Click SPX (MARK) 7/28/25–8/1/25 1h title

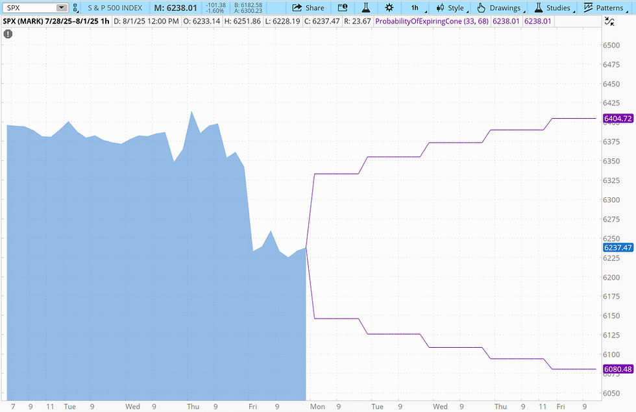click(x=56, y=21)
